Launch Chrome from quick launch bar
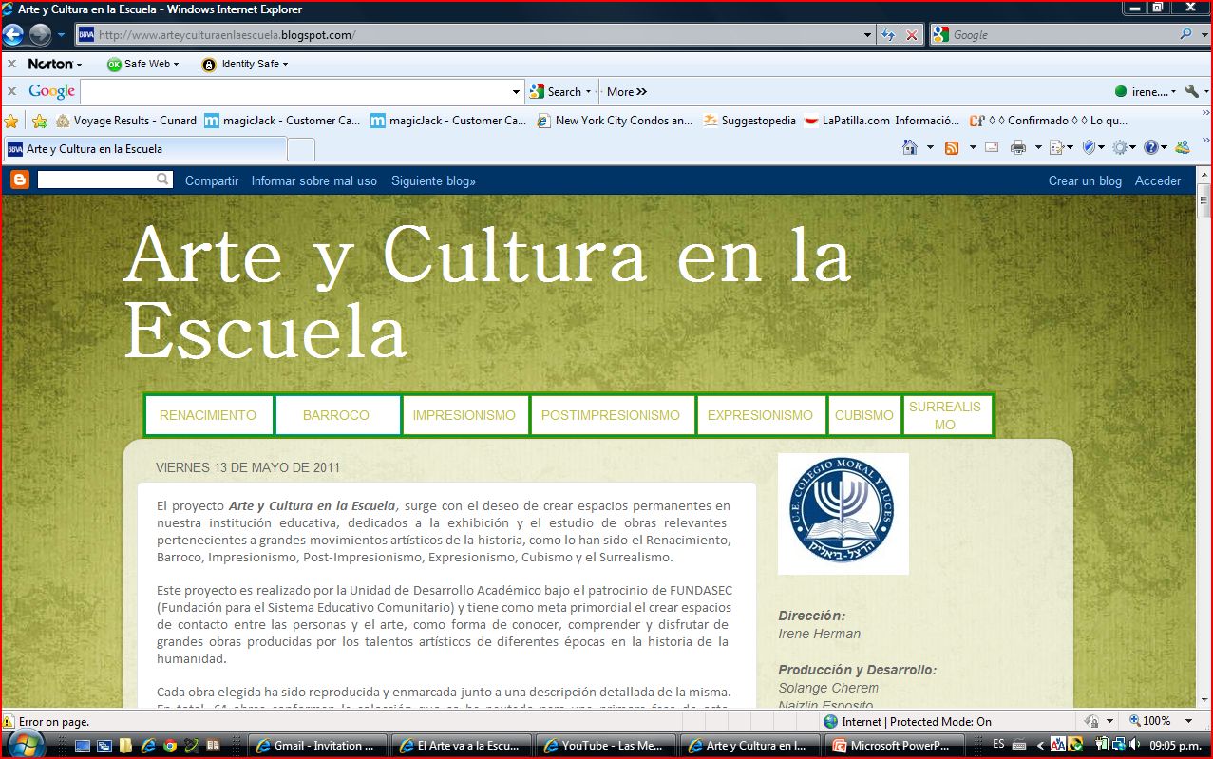Image resolution: width=1213 pixels, height=759 pixels. [x=169, y=746]
